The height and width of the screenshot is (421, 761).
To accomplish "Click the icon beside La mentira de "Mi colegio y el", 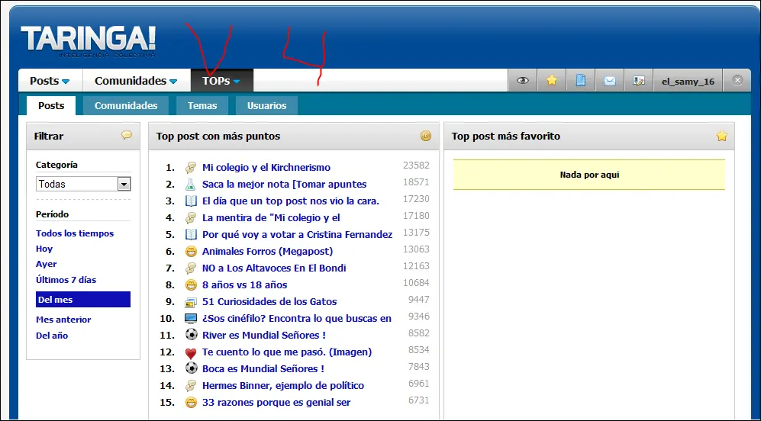I will [x=191, y=218].
